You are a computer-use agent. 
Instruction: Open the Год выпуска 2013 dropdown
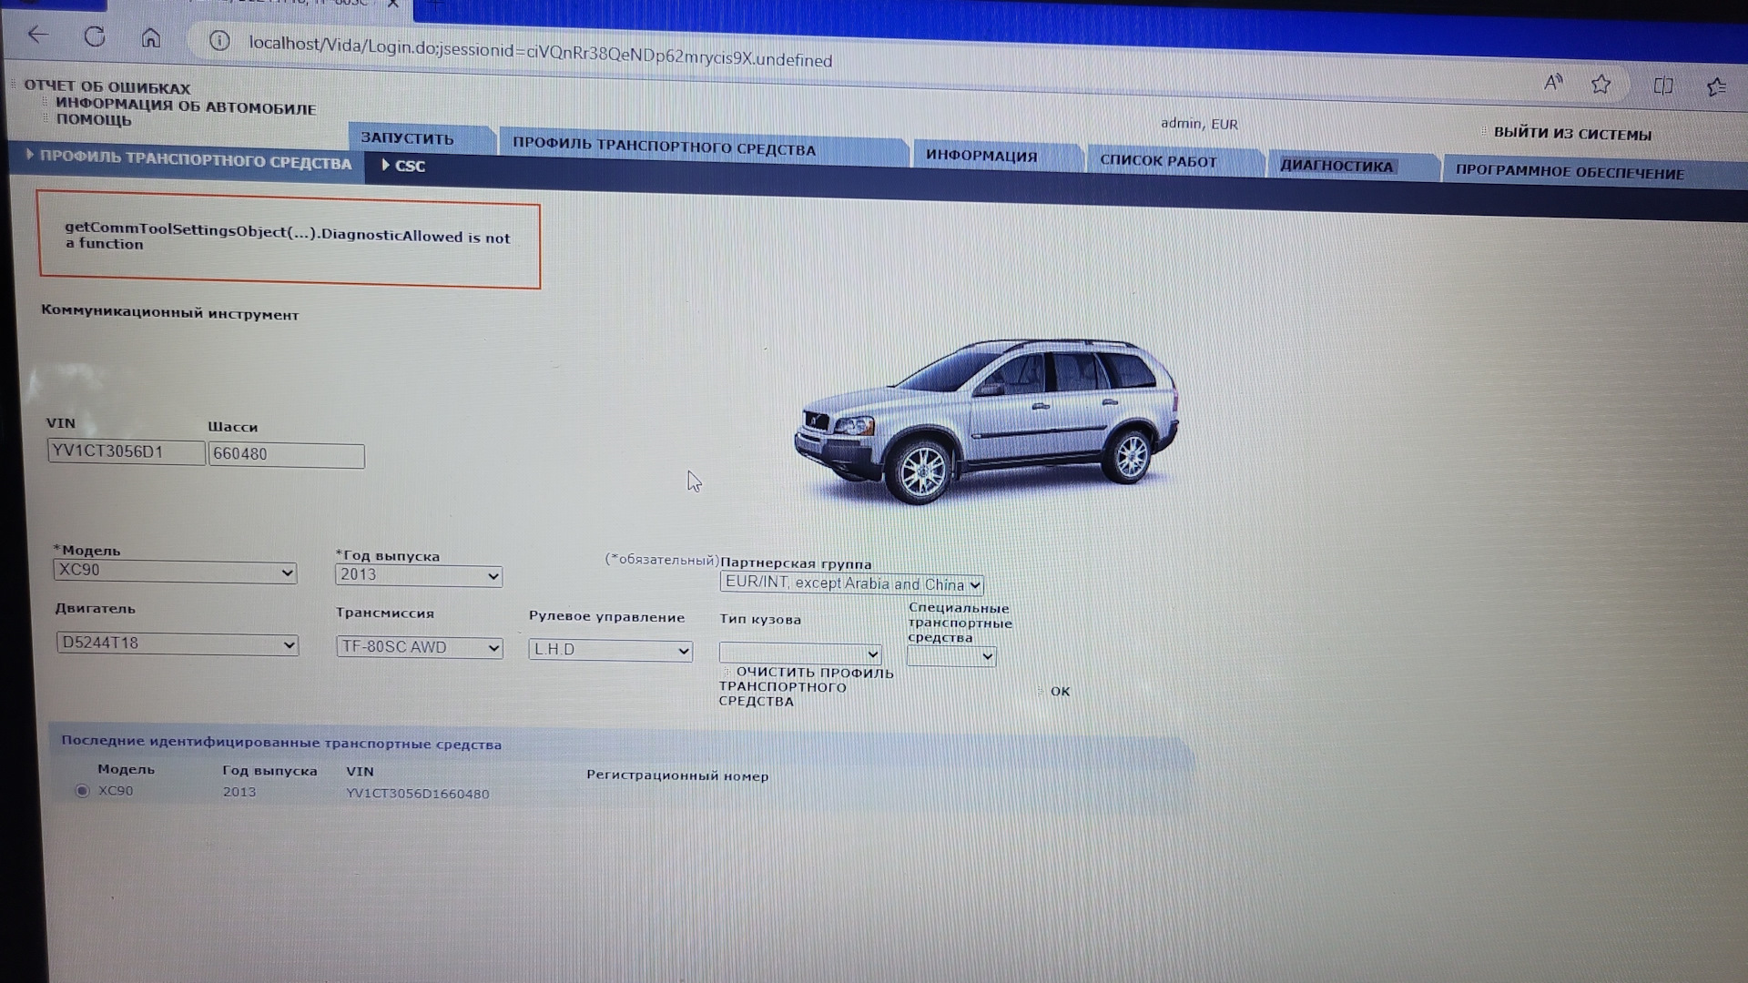(418, 575)
